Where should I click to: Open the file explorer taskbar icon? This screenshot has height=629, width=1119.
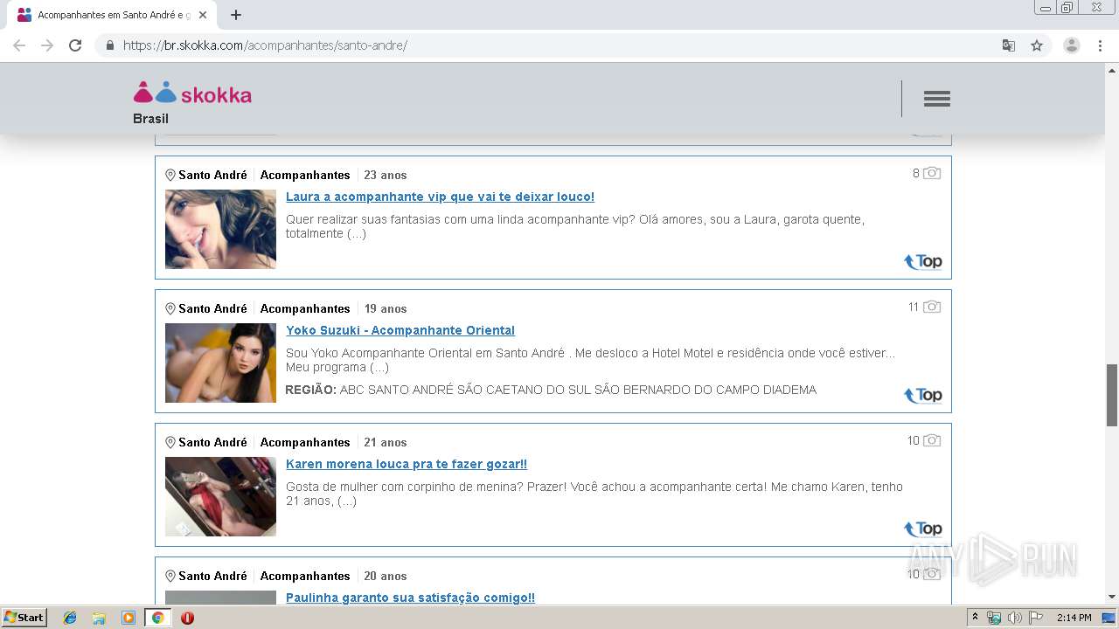click(x=99, y=618)
